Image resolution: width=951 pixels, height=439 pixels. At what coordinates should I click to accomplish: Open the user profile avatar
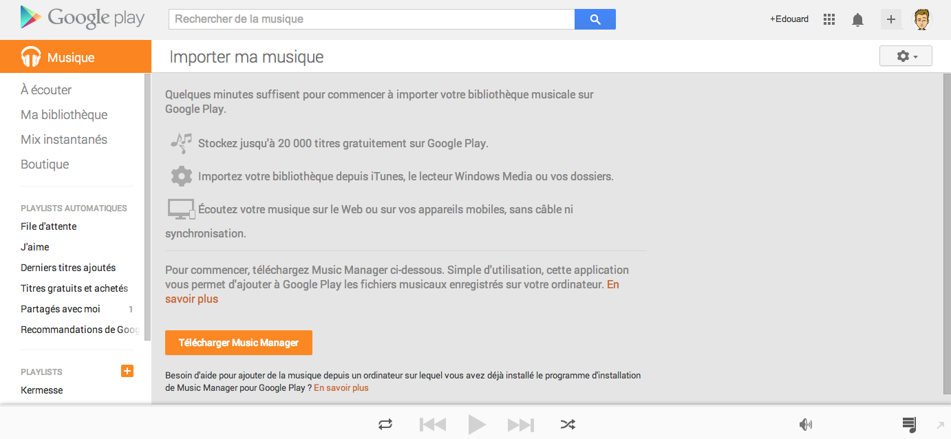coord(921,19)
